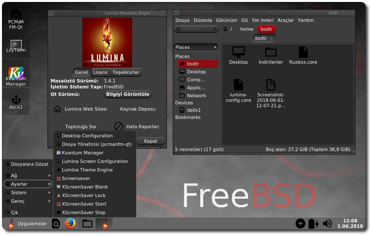Choose Dosya Yöneticisi (pcmanfm-qt) entry

pyautogui.click(x=95, y=144)
